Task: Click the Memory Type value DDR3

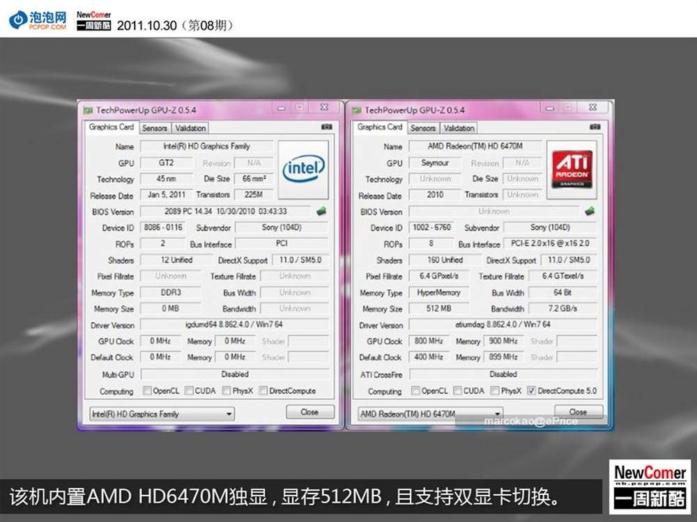Action: pos(171,292)
